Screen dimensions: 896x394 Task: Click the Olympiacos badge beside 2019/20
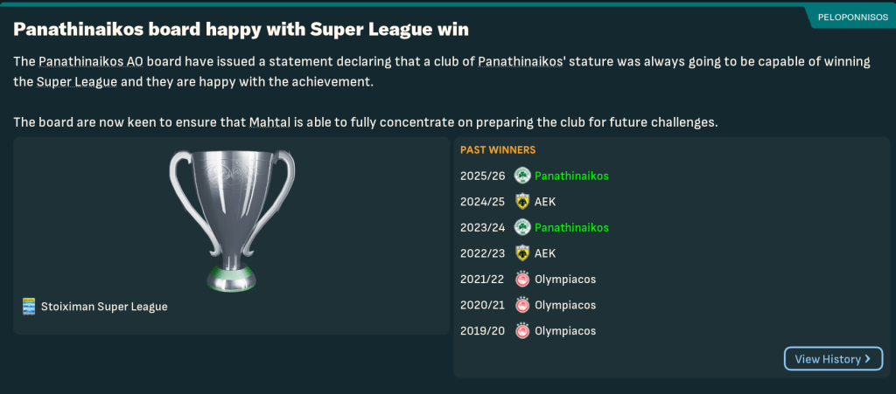(522, 331)
